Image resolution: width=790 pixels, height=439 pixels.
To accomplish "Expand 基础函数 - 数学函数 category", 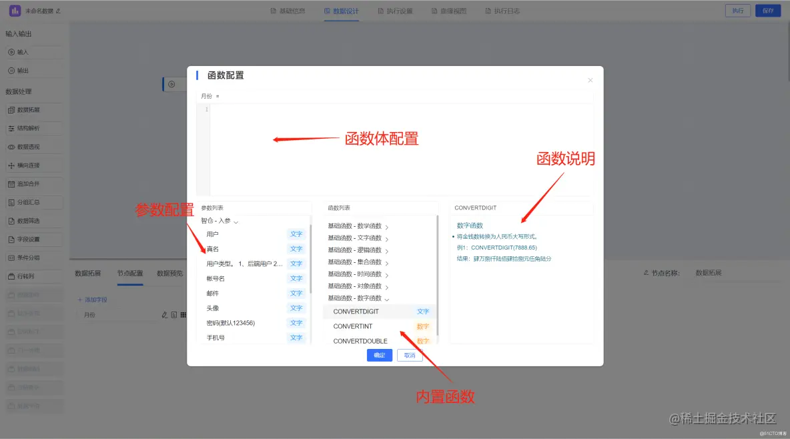I will point(386,227).
